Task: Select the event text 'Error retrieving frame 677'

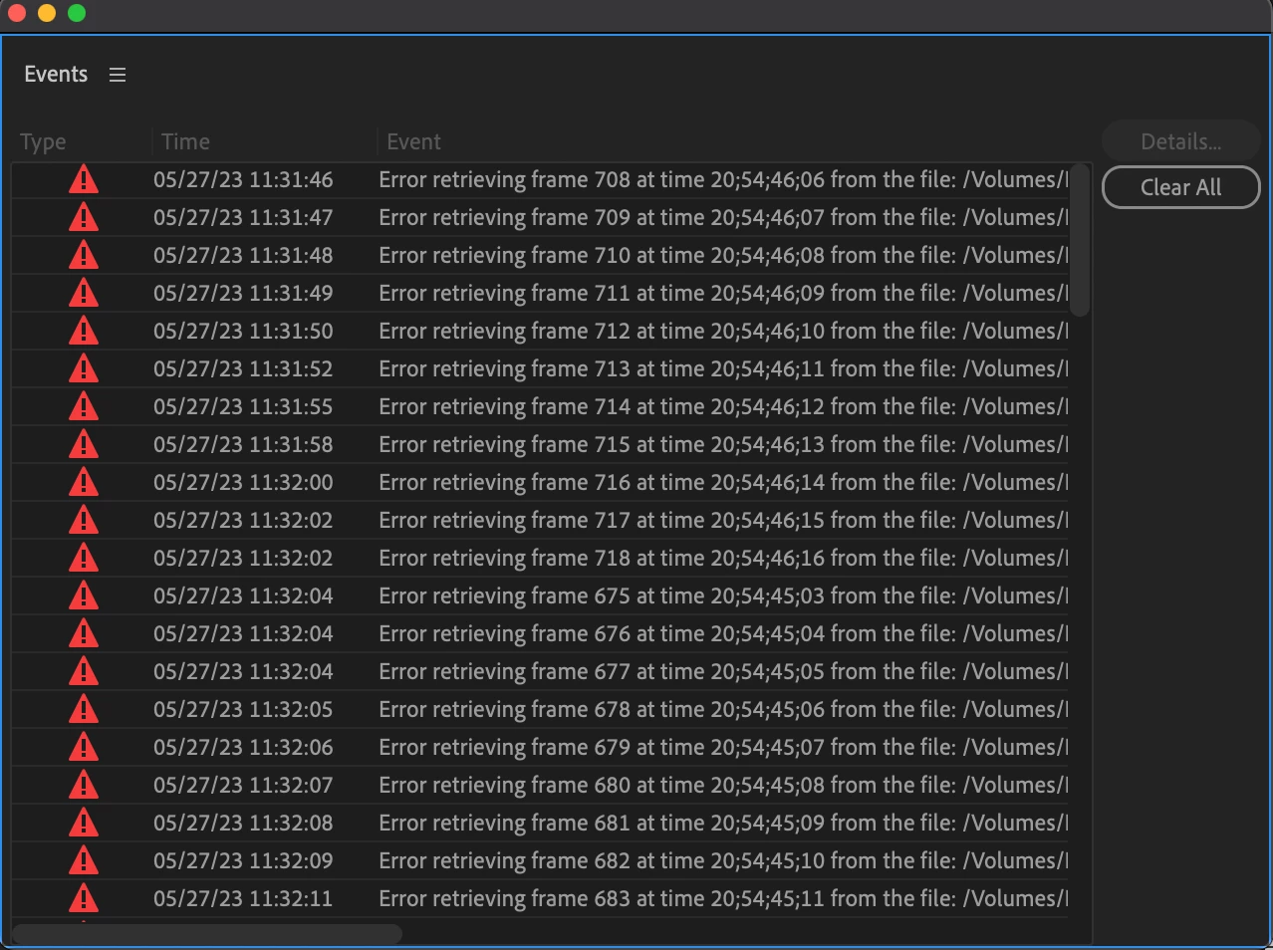Action: pyautogui.click(x=505, y=672)
